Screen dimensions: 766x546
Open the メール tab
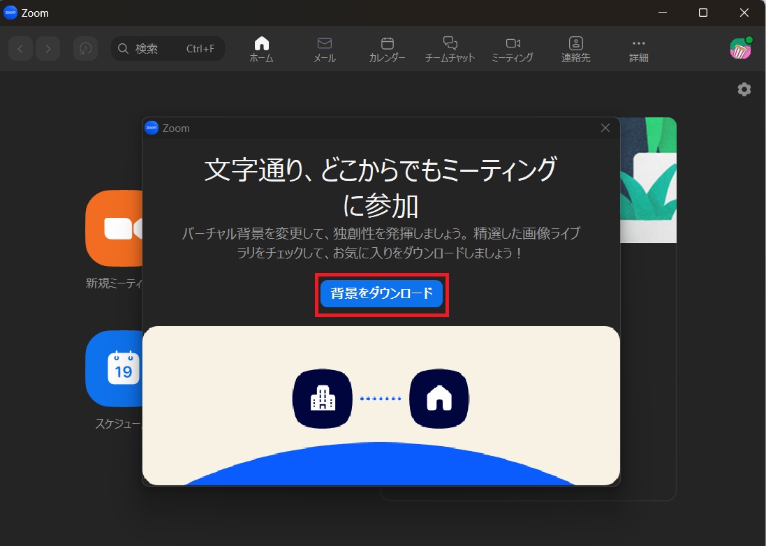tap(324, 50)
